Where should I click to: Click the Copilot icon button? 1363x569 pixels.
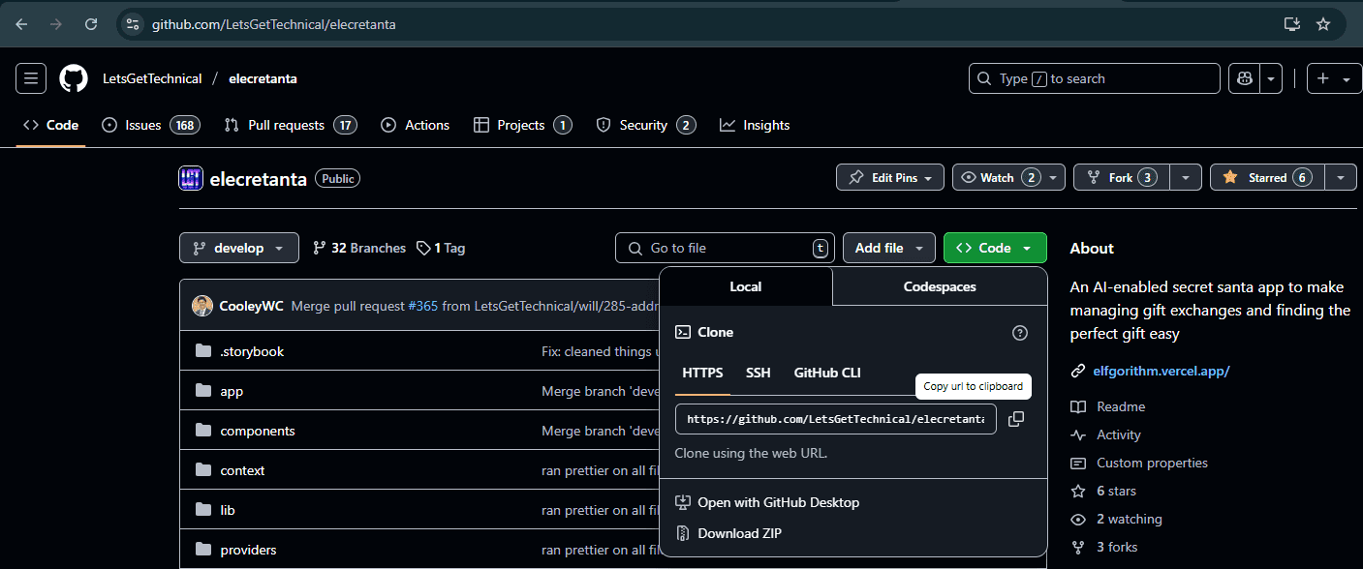[1243, 78]
